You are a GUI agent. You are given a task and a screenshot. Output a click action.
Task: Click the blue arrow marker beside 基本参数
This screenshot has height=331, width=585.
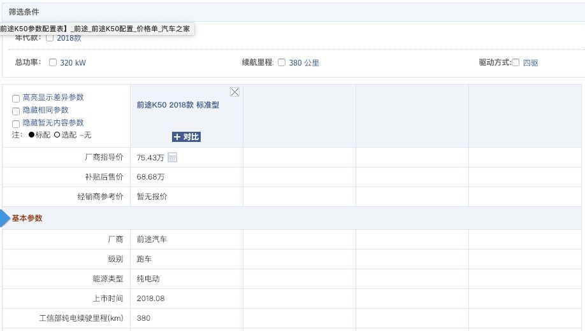pos(5,218)
